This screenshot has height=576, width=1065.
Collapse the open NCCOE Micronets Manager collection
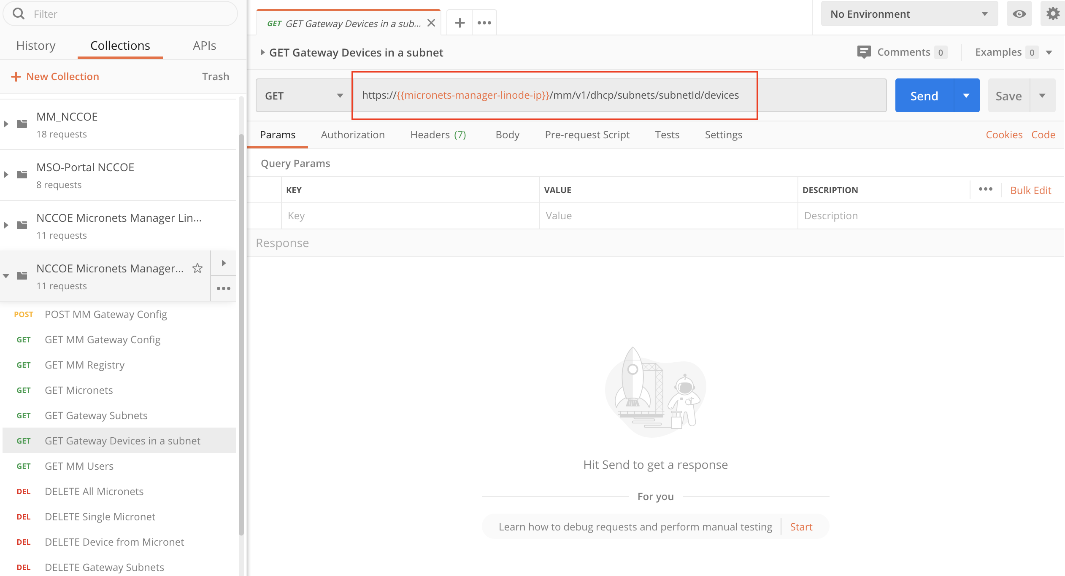[x=6, y=276]
